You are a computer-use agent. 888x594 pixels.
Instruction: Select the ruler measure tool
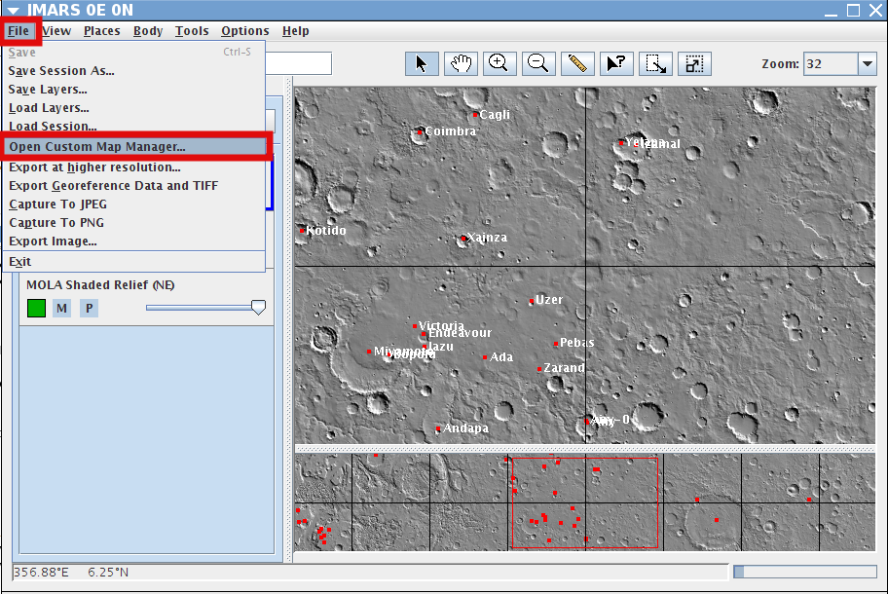pyautogui.click(x=577, y=63)
